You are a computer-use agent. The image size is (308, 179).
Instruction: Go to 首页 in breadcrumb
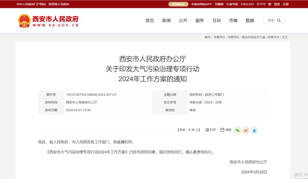207,37
